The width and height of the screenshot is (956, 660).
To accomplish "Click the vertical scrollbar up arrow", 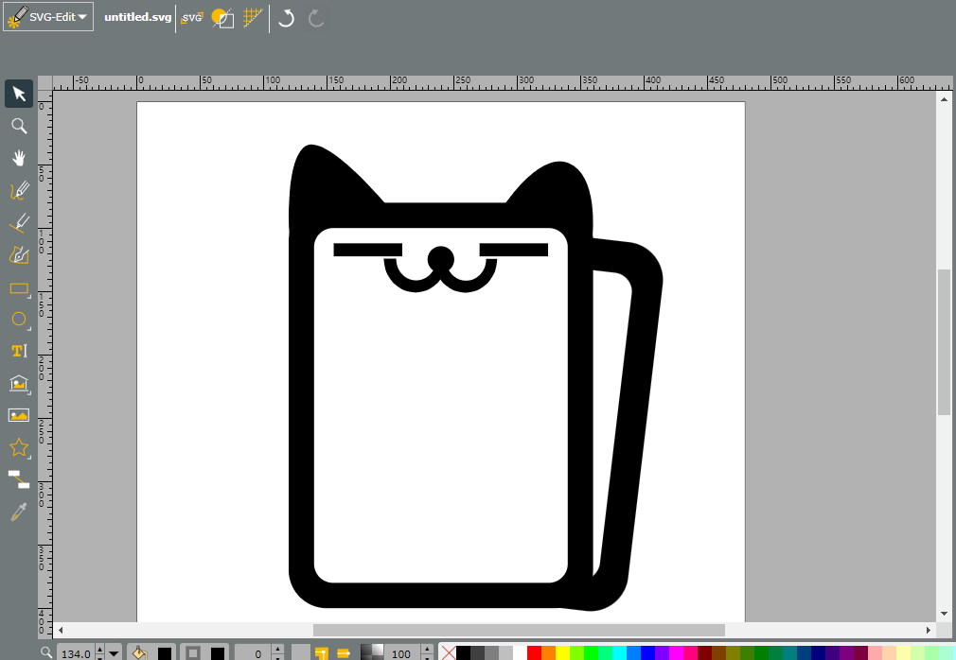I will tap(944, 99).
